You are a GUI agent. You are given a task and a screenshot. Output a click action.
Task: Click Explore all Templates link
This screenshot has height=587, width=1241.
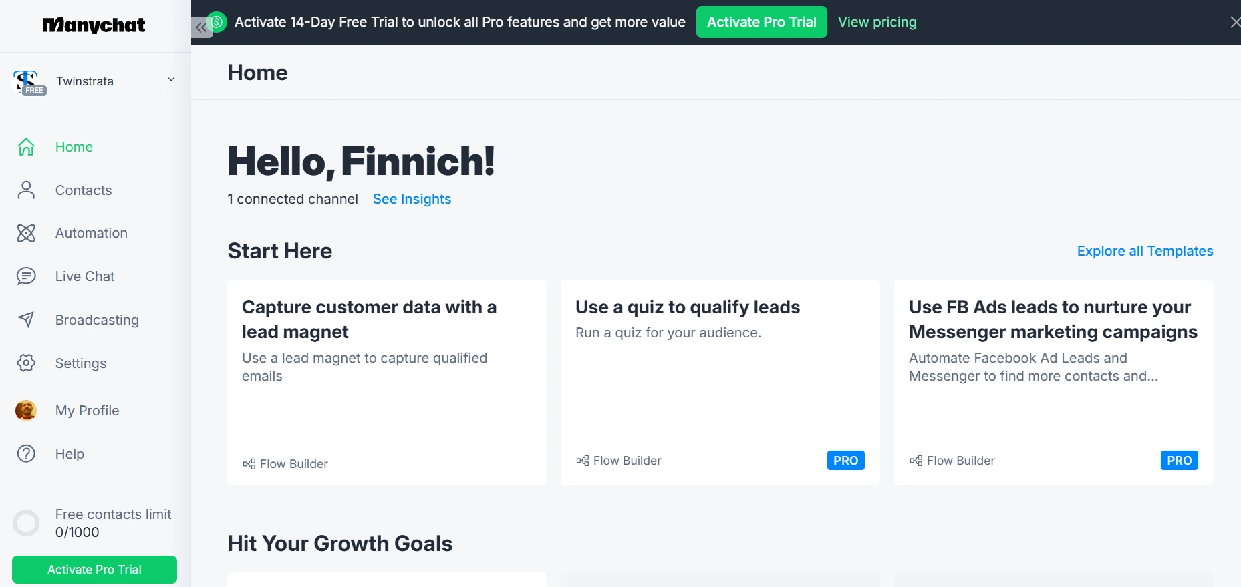tap(1145, 251)
